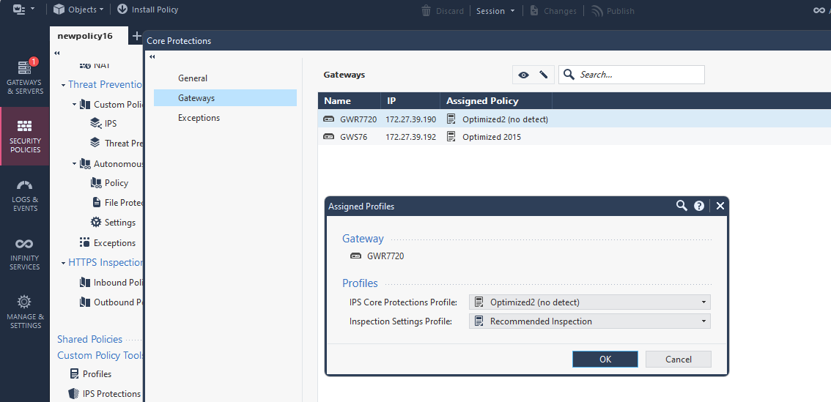Click Optimized 2015 assigned policy cell
831x402 pixels.
[x=491, y=137]
